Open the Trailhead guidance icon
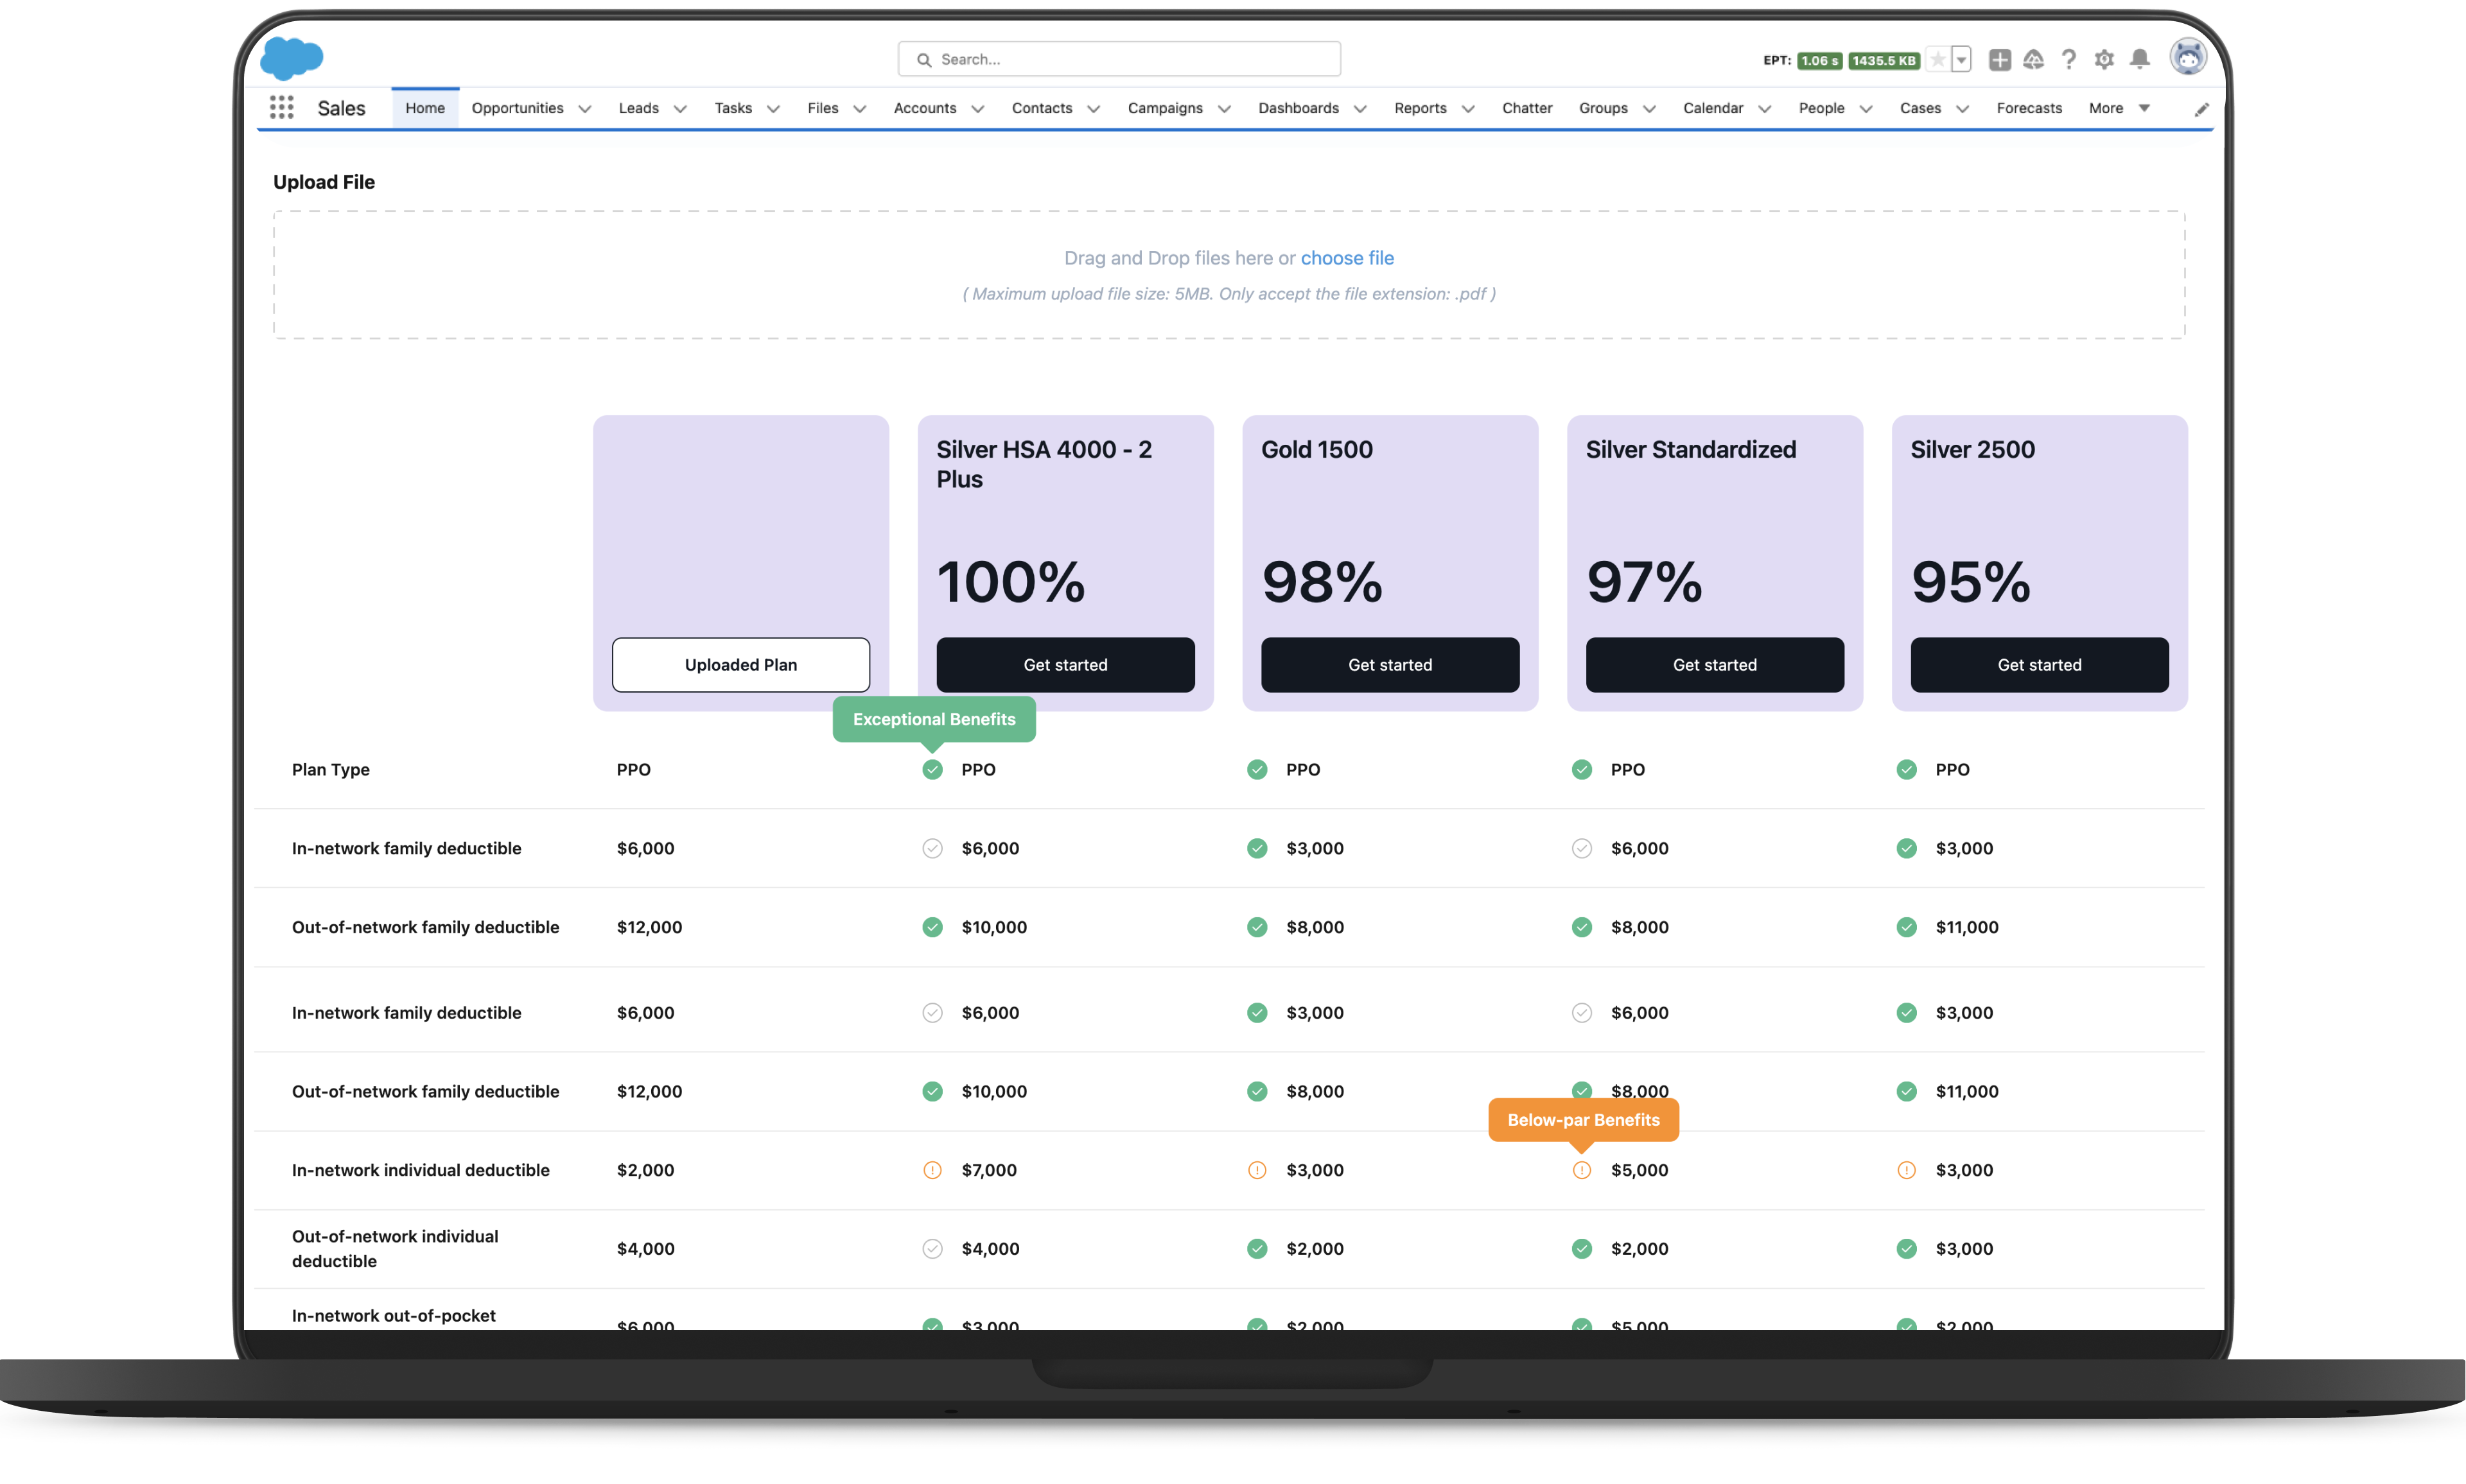This screenshot has height=1484, width=2466. coord(2033,60)
